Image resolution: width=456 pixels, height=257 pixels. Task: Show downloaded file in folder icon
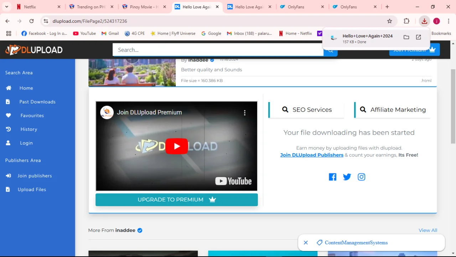406,37
